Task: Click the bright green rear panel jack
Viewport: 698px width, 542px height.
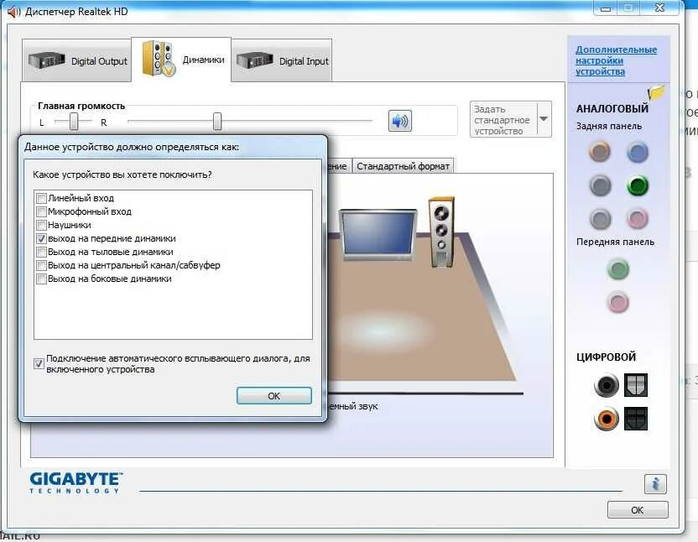Action: pos(638,185)
